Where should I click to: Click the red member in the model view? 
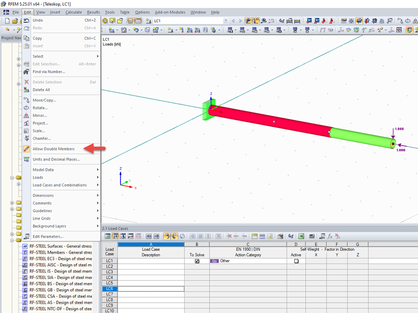click(x=269, y=121)
